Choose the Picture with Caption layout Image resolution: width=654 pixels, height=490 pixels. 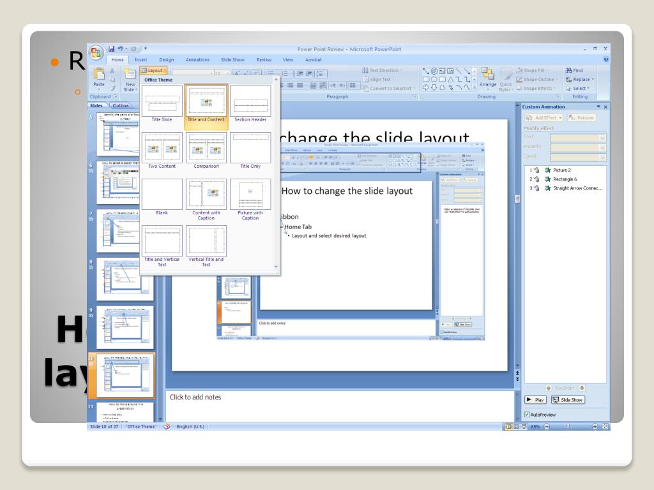pos(250,200)
